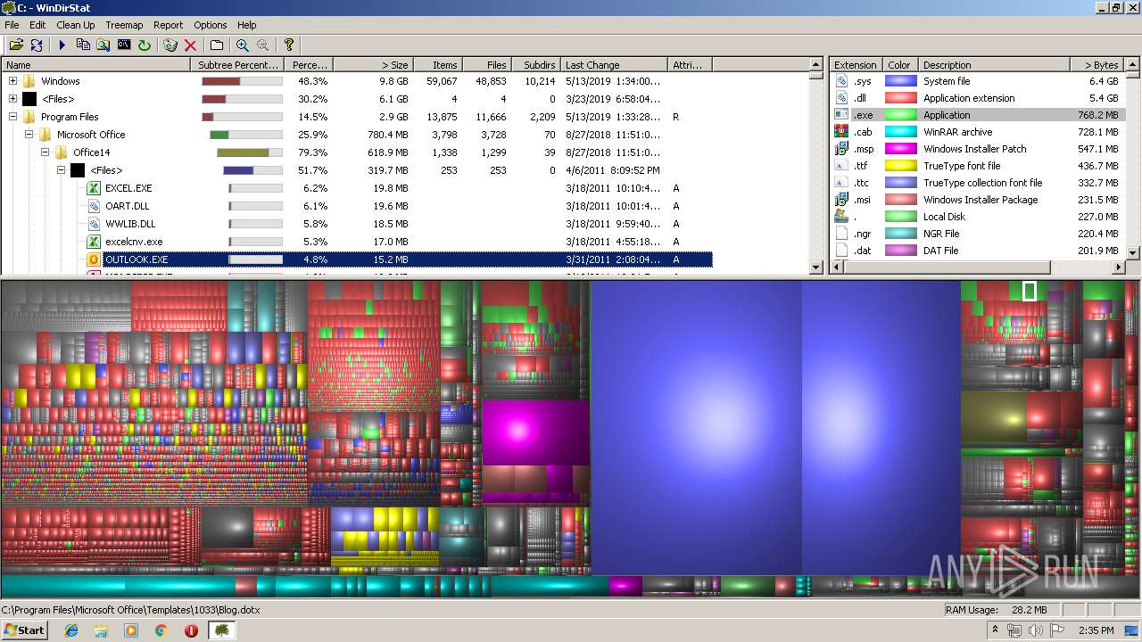The height and width of the screenshot is (642, 1142).
Task: Open the Options menu
Action: [x=211, y=25]
